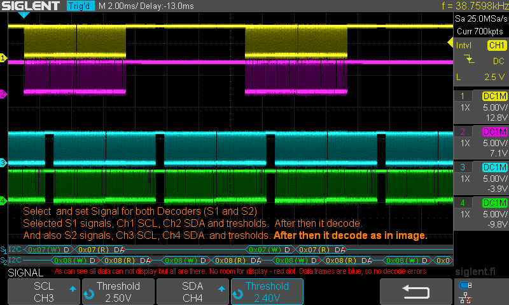This screenshot has width=509, height=305.
Task: Select the trigger DC coupling label
Action: tap(498, 61)
